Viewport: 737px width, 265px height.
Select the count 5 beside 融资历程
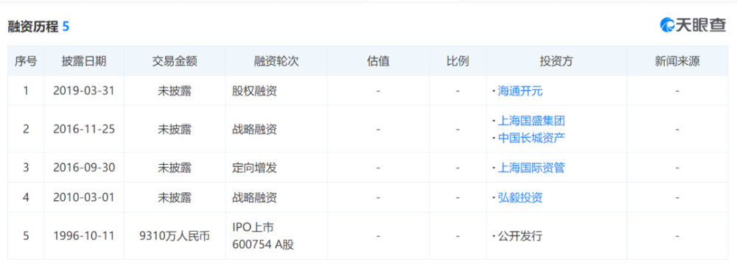click(x=66, y=26)
